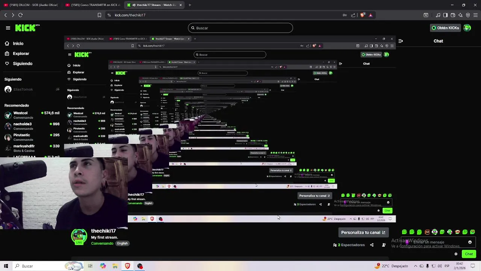The image size is (481, 271).
Task: Open File Explorer from the taskbar
Action: point(115,266)
